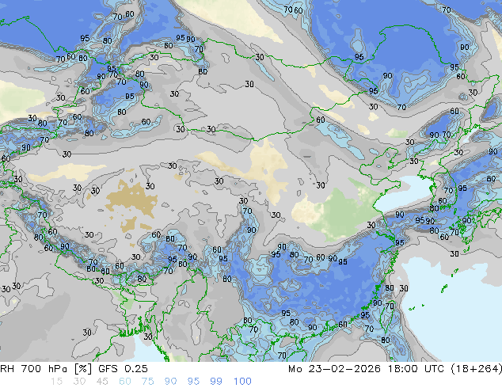Pick the light blue legend value 60
502x388 pixels.
coord(125,382)
